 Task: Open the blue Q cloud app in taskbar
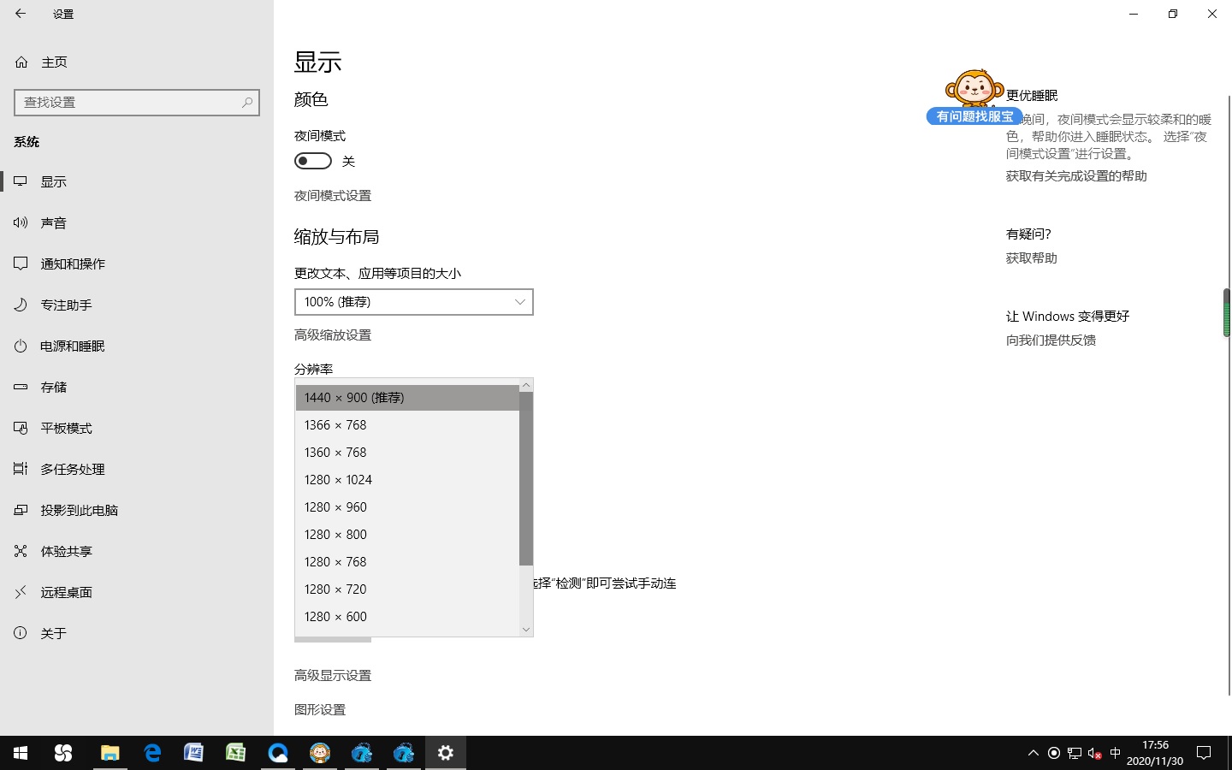pos(278,753)
